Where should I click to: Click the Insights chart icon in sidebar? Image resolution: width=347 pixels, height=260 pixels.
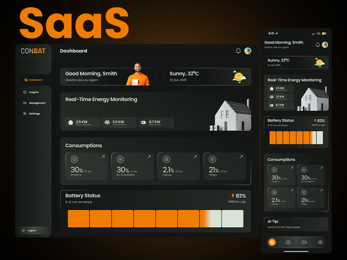point(25,92)
